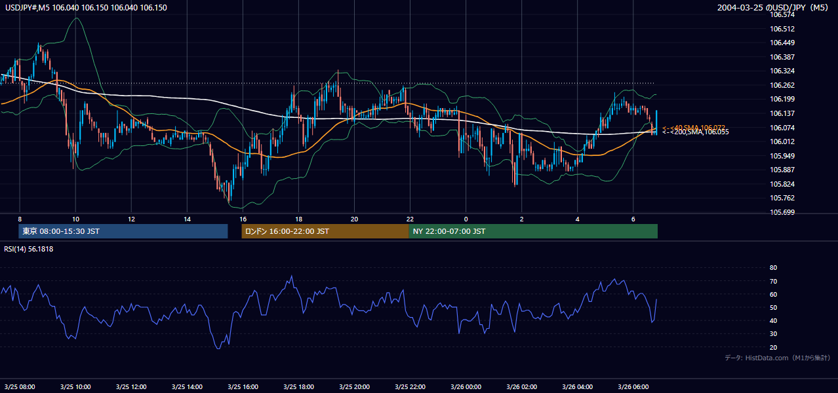Image resolution: width=838 pixels, height=393 pixels.
Task: Click price axis value 106.324
Action: (783, 71)
